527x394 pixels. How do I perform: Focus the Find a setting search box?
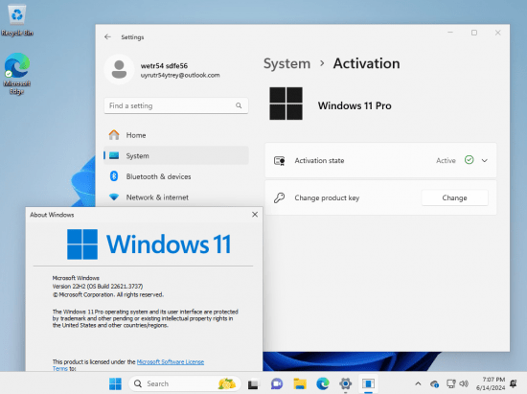(176, 105)
